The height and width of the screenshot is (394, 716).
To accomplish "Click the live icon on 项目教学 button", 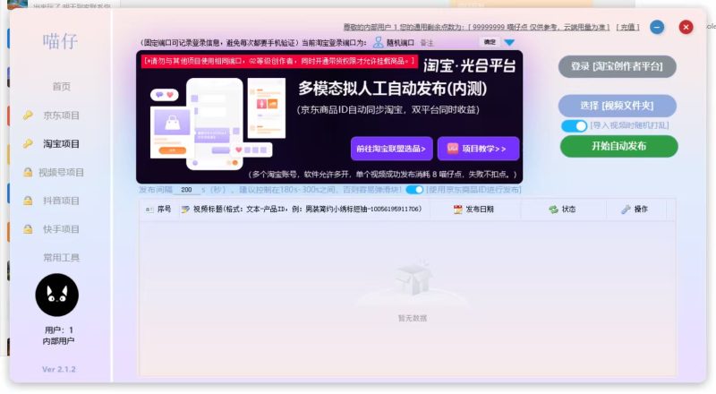I will point(453,149).
